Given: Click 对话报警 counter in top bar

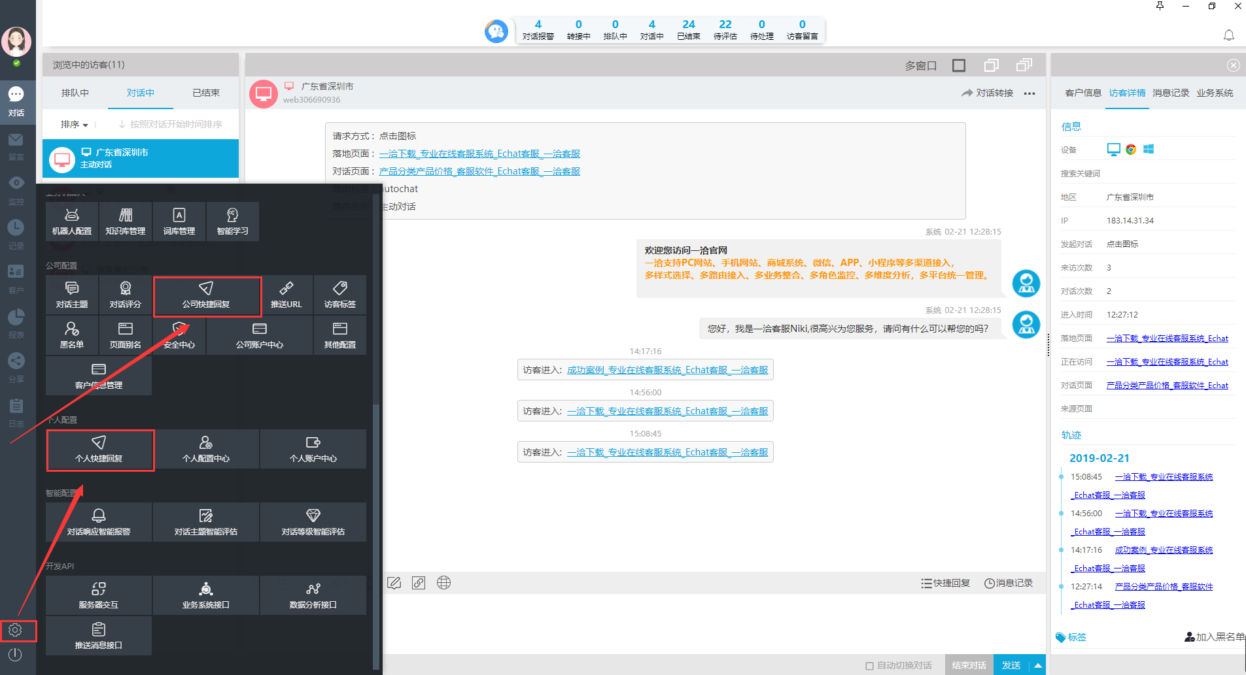Looking at the screenshot, I should [x=538, y=30].
